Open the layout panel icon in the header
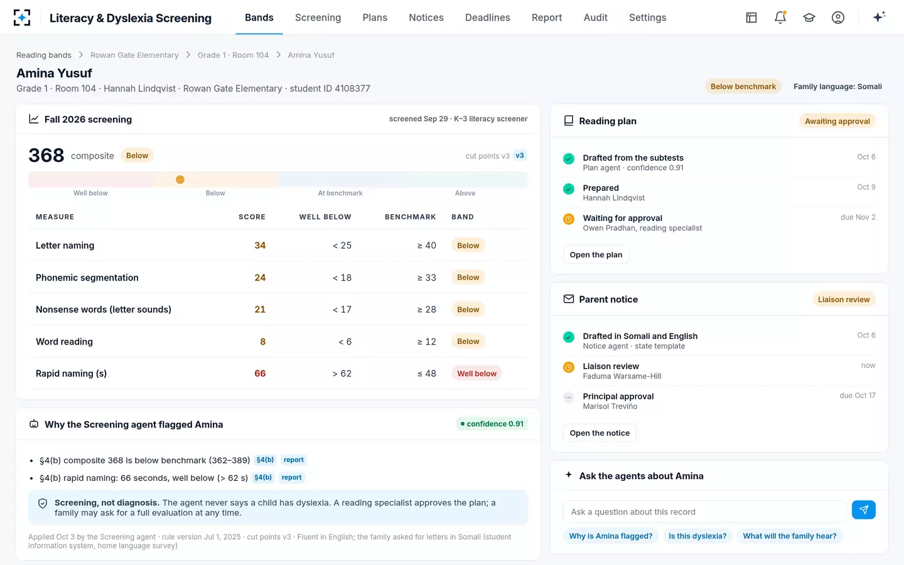904x565 pixels. (x=751, y=18)
